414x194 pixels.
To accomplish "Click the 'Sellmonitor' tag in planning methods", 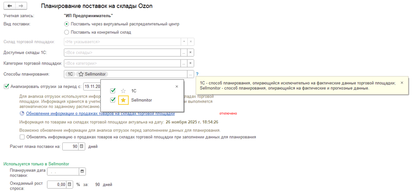I will (x=92, y=75).
